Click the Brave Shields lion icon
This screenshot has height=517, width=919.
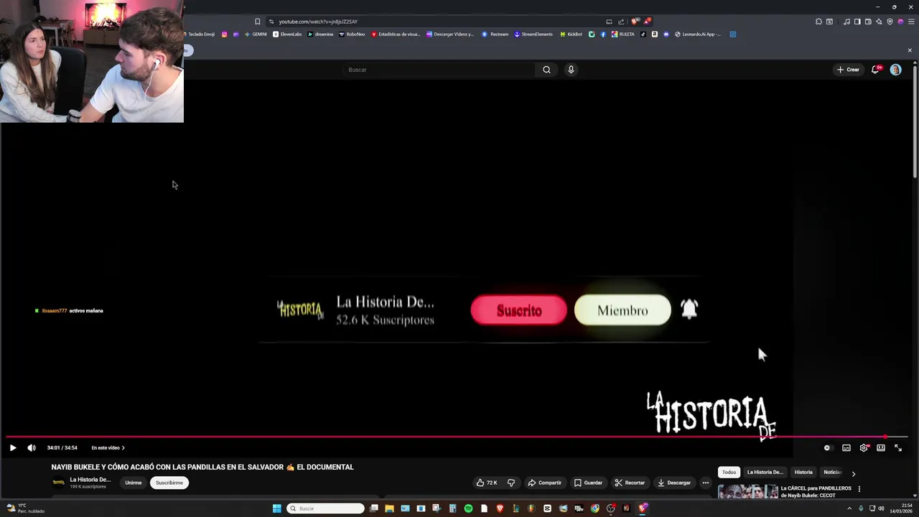[x=635, y=22]
